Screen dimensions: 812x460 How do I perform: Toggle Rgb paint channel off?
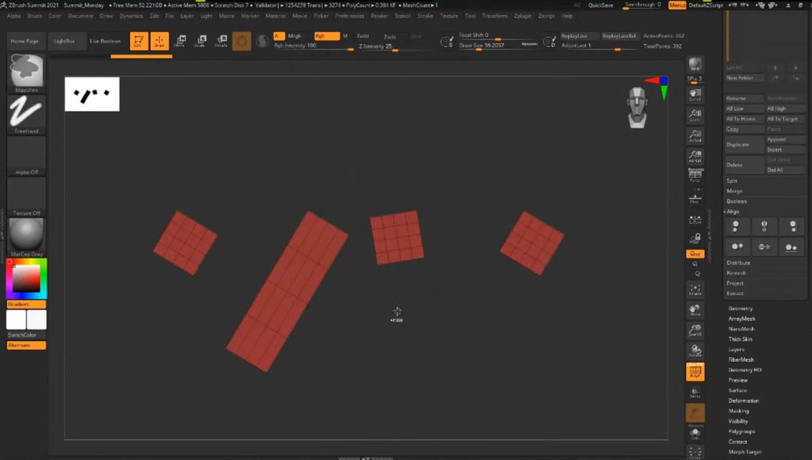[x=326, y=36]
